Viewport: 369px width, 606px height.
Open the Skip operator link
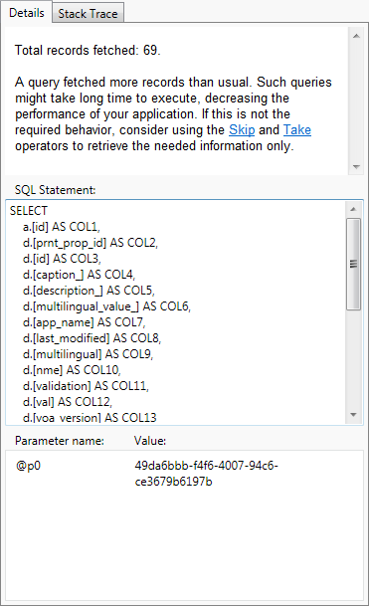click(x=242, y=129)
